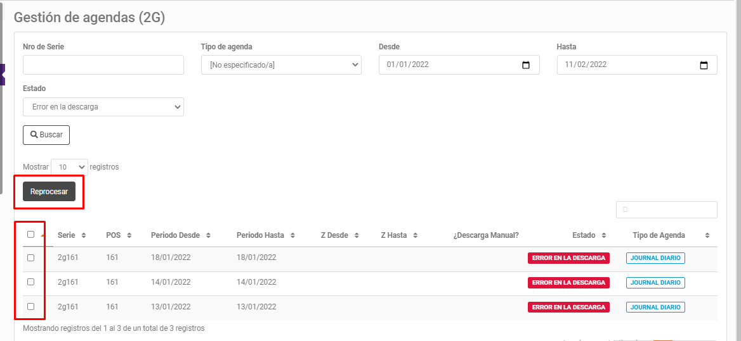
Task: Click the table filter search box
Action: tap(666, 209)
